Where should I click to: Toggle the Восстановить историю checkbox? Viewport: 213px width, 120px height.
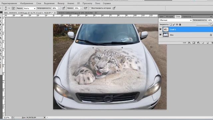point(90,8)
